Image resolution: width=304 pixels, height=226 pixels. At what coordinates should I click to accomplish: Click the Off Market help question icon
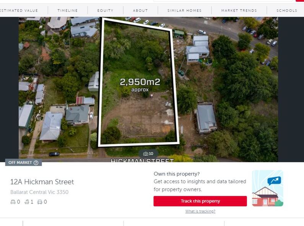[36, 163]
